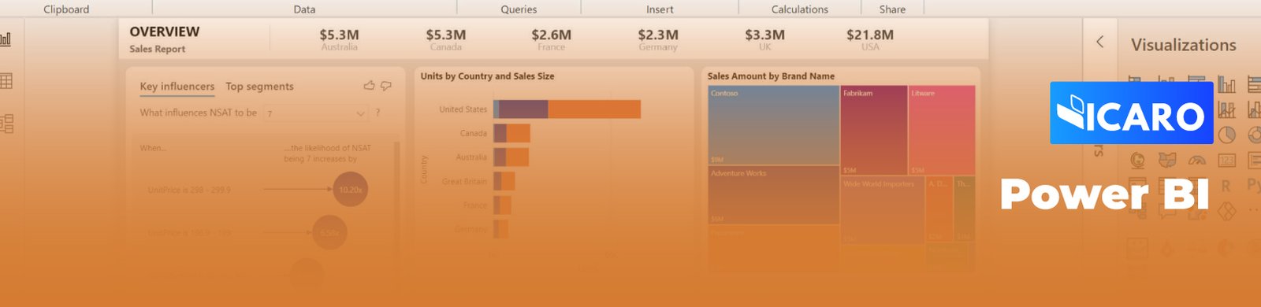Click the Data ribbon group label
This screenshot has height=307, width=1261.
[304, 9]
